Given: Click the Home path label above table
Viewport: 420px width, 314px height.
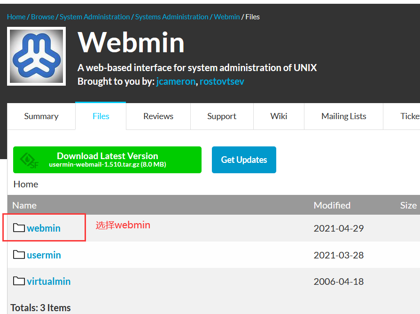Looking at the screenshot, I should coord(26,184).
